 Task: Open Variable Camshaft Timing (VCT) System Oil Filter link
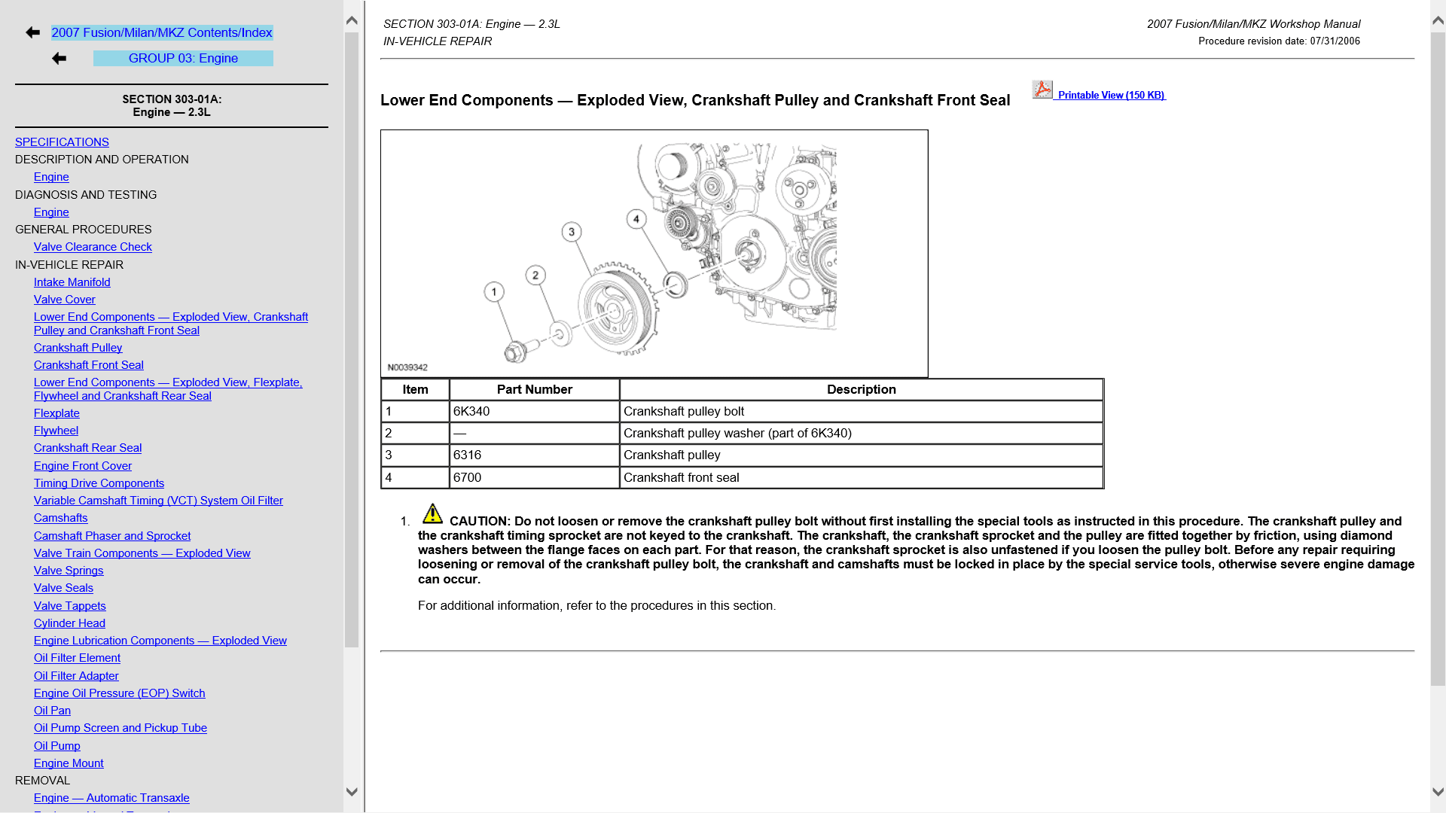[x=158, y=501]
